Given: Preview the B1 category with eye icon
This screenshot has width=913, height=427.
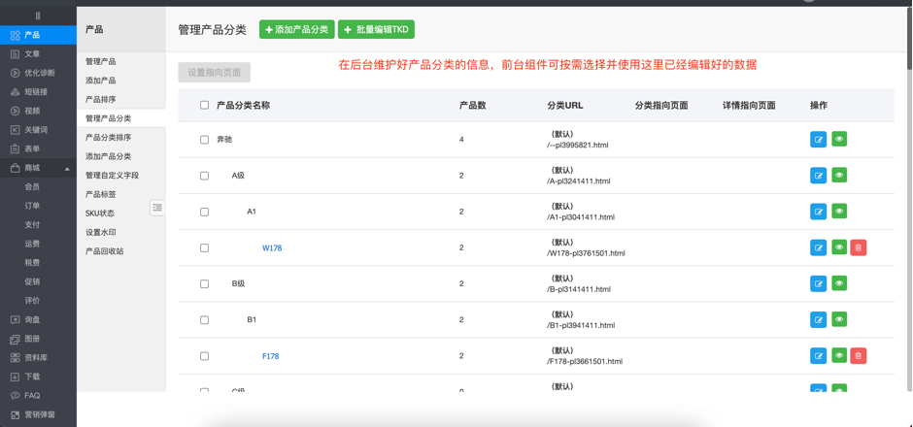Looking at the screenshot, I should [x=839, y=319].
